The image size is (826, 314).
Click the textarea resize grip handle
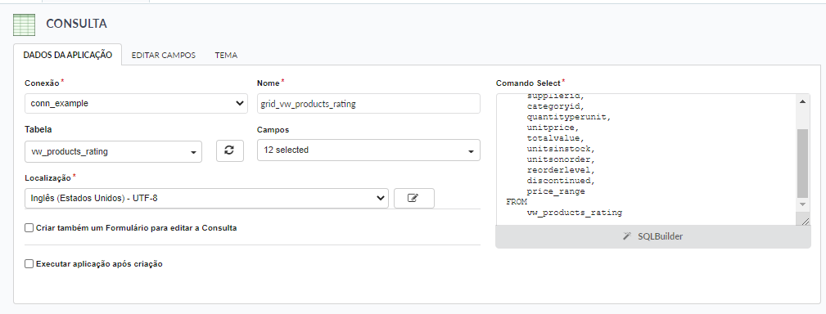(805, 221)
